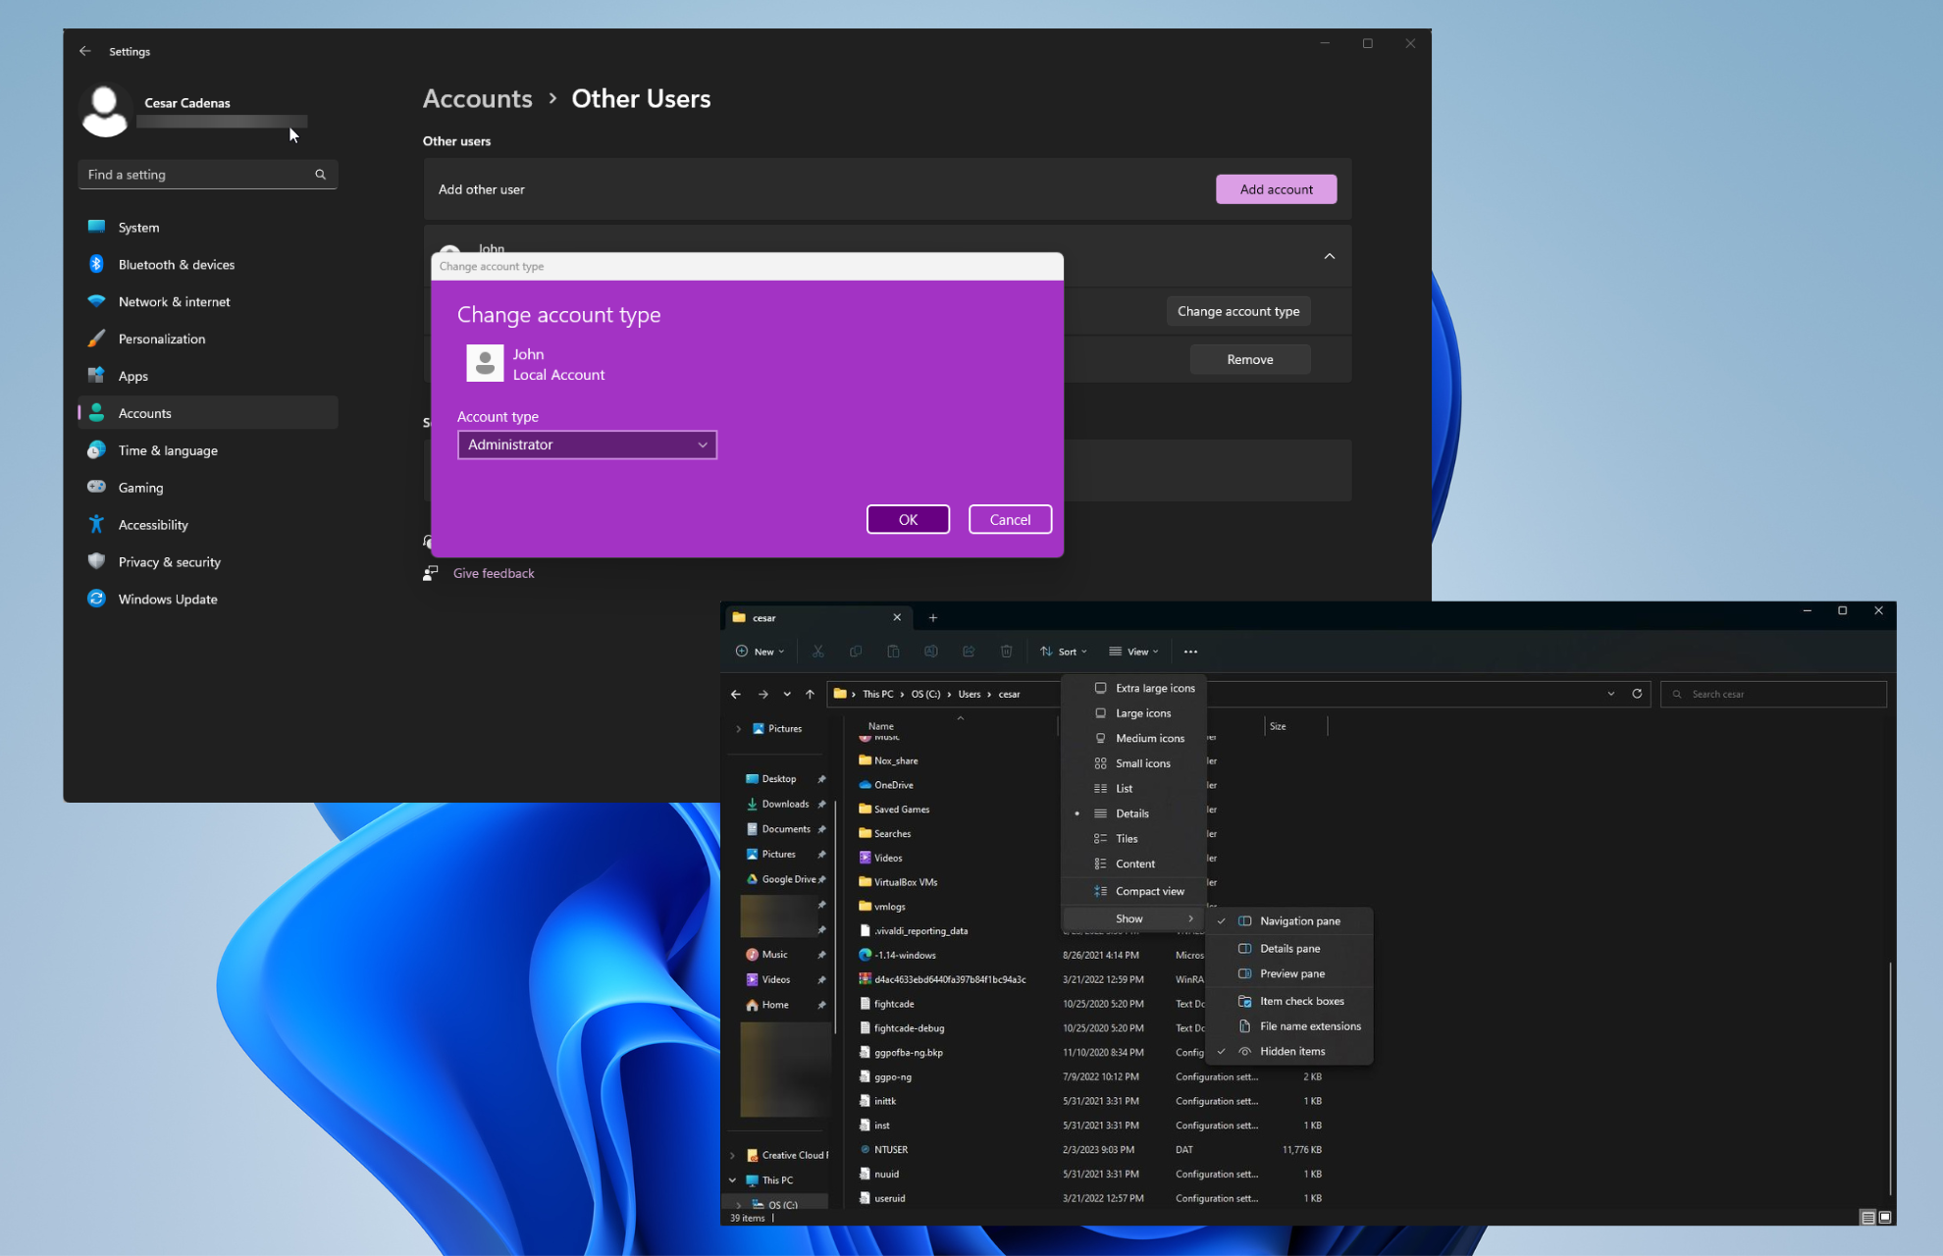Click the Paste icon in File Explorer toolbar
The image size is (1943, 1256).
[x=893, y=652]
